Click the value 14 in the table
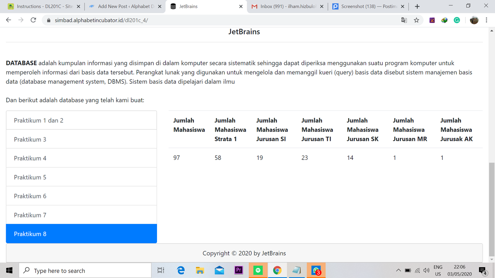This screenshot has height=278, width=495. coord(350,158)
